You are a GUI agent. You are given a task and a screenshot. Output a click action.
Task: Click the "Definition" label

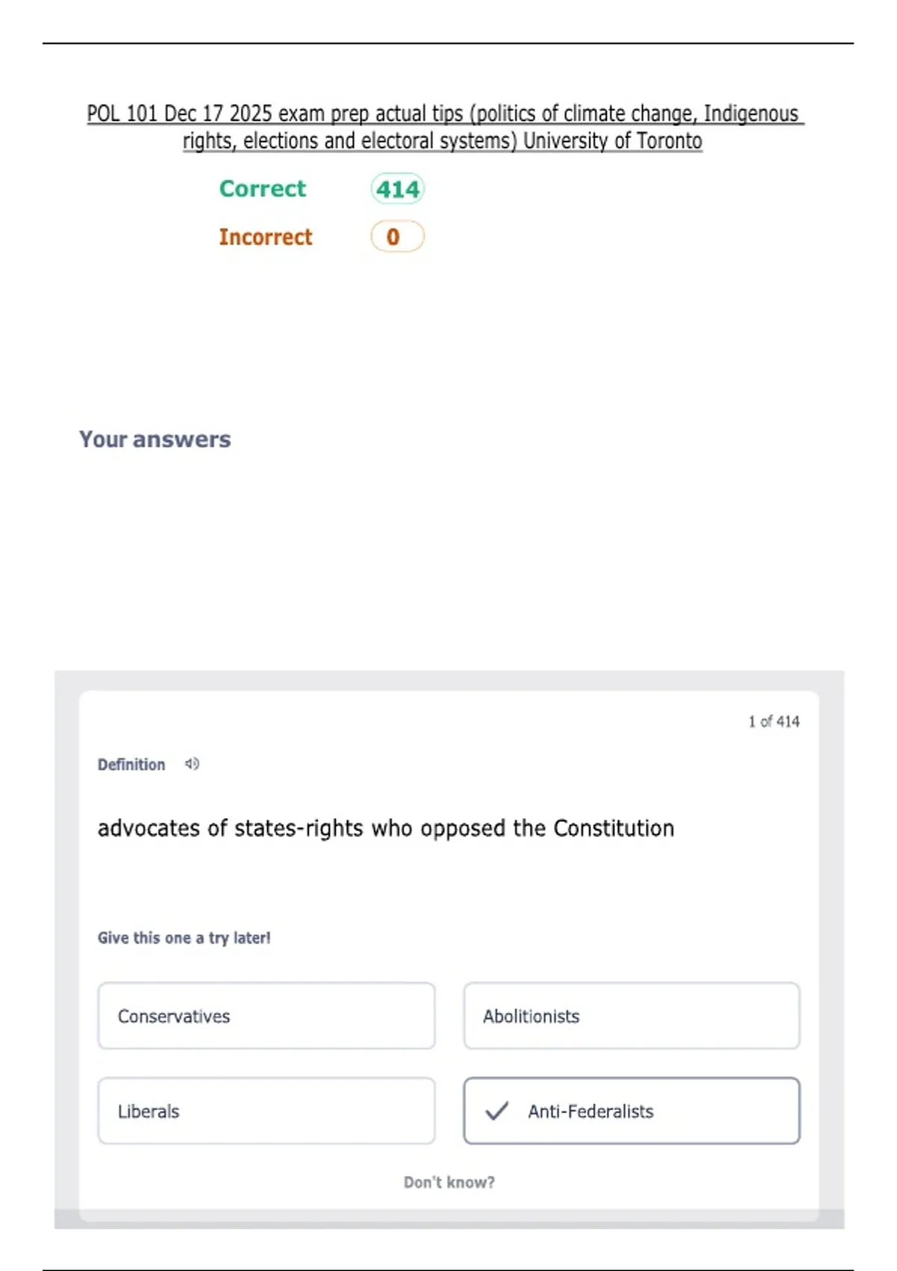[x=132, y=764]
